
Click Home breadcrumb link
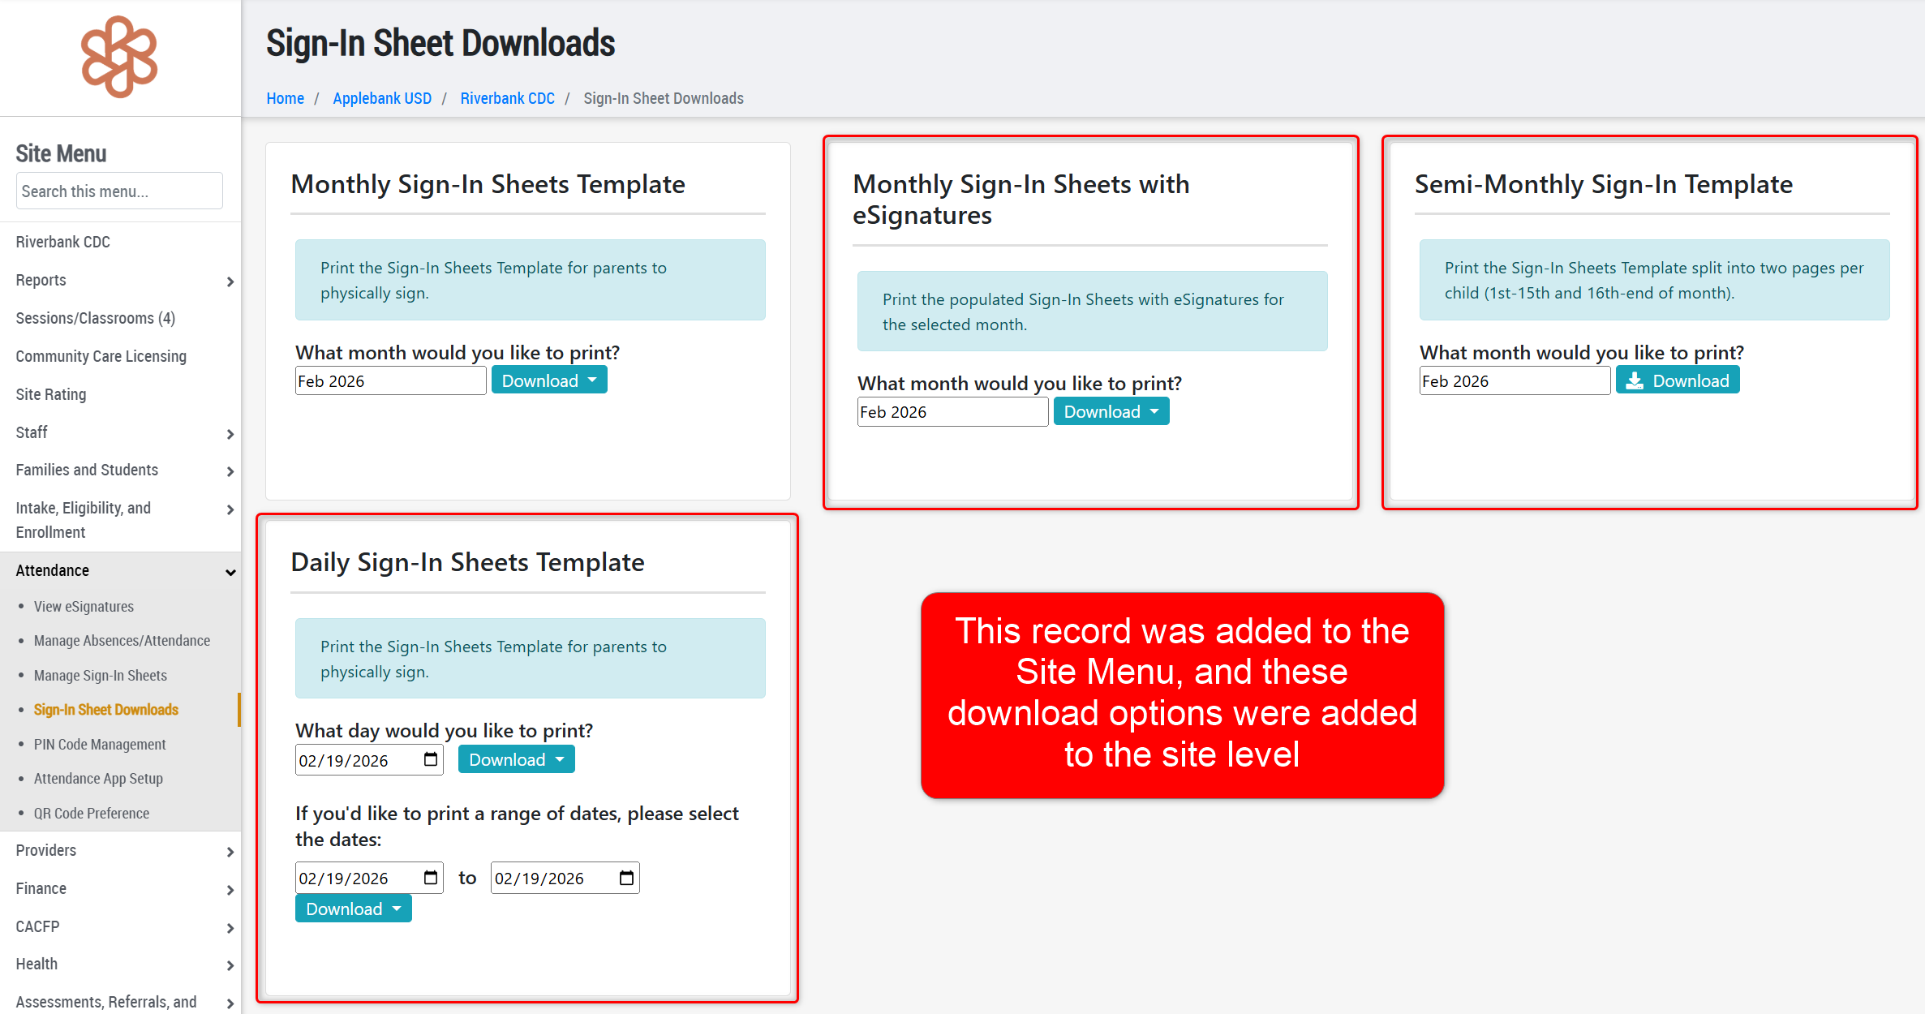285,98
